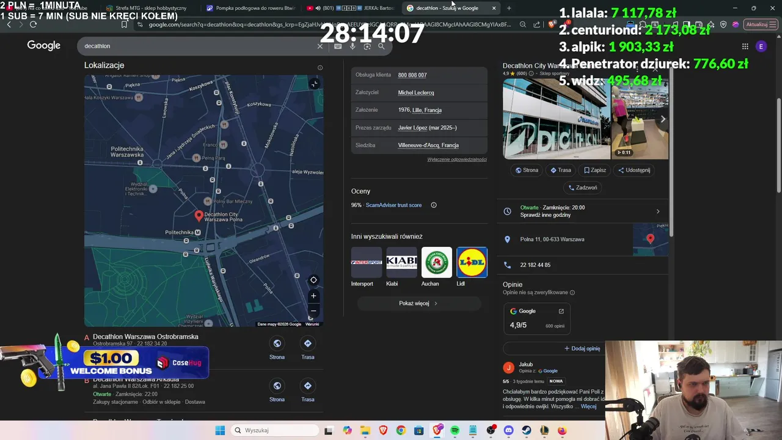Open the Google apps grid
Screen dimensions: 782x440
point(745,46)
